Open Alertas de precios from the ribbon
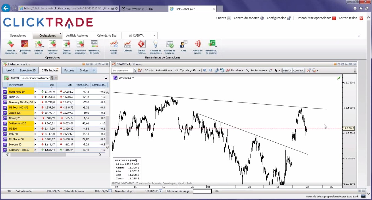Viewport: 372px width, 200px height. 198,47
